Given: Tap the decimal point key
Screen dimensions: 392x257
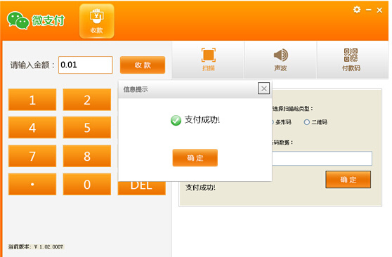Looking at the screenshot, I should point(32,184).
